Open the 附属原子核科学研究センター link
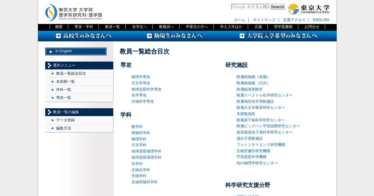374x196 pixels. tap(261, 120)
